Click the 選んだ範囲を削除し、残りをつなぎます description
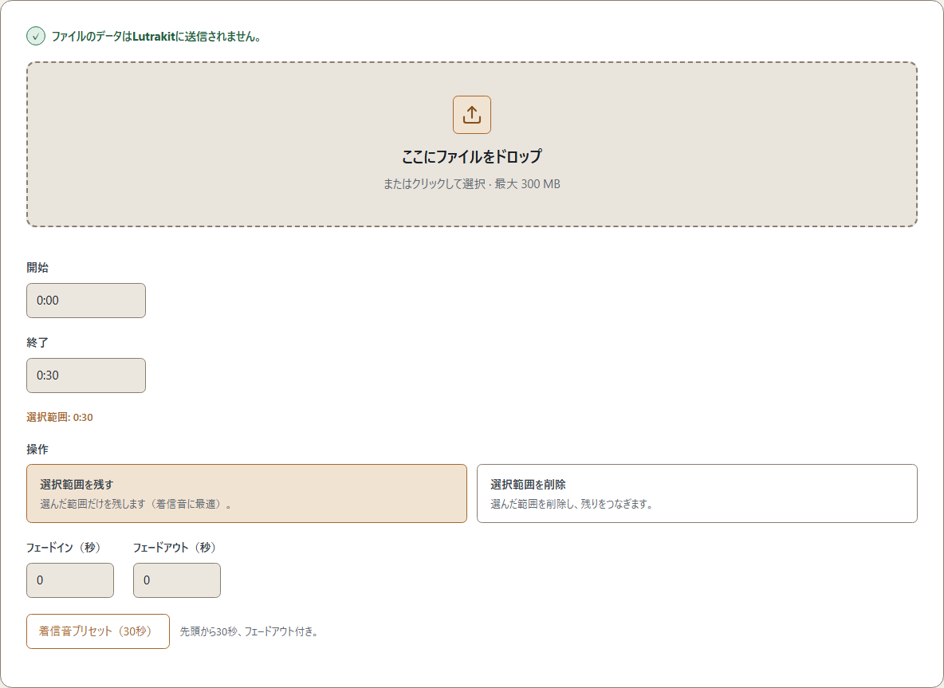The image size is (944, 688). [572, 505]
